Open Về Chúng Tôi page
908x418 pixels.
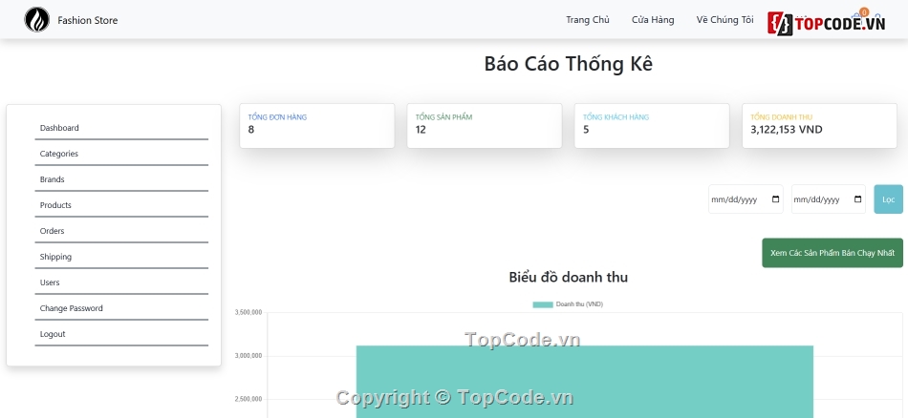[x=725, y=20]
